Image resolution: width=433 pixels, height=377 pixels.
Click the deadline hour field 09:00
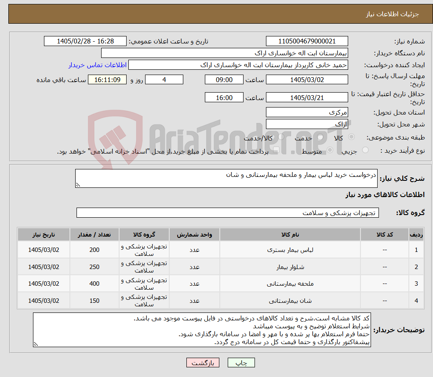[224, 80]
